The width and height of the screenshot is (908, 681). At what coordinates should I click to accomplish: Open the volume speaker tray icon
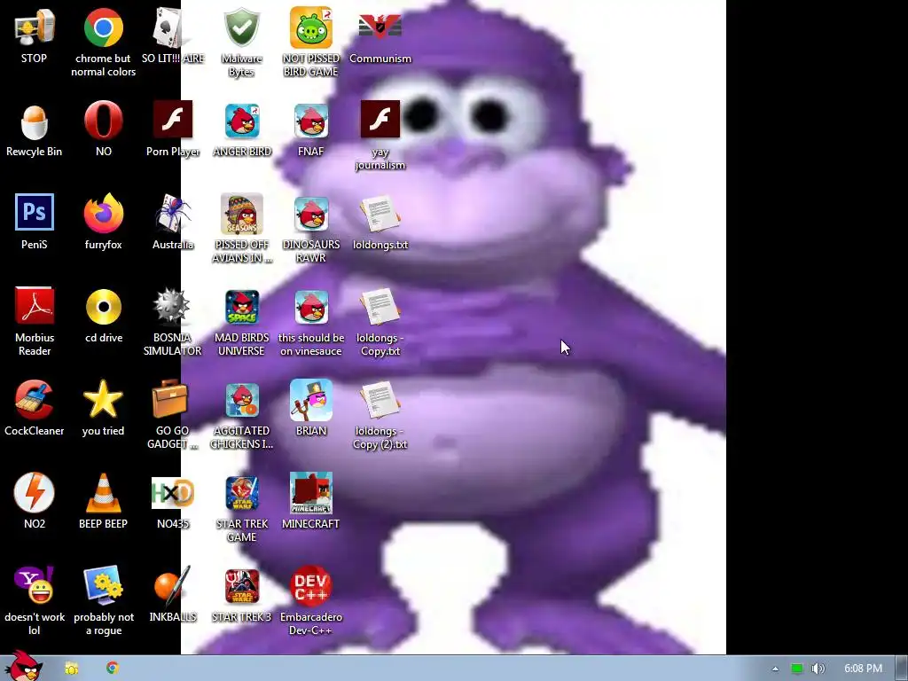coord(818,669)
